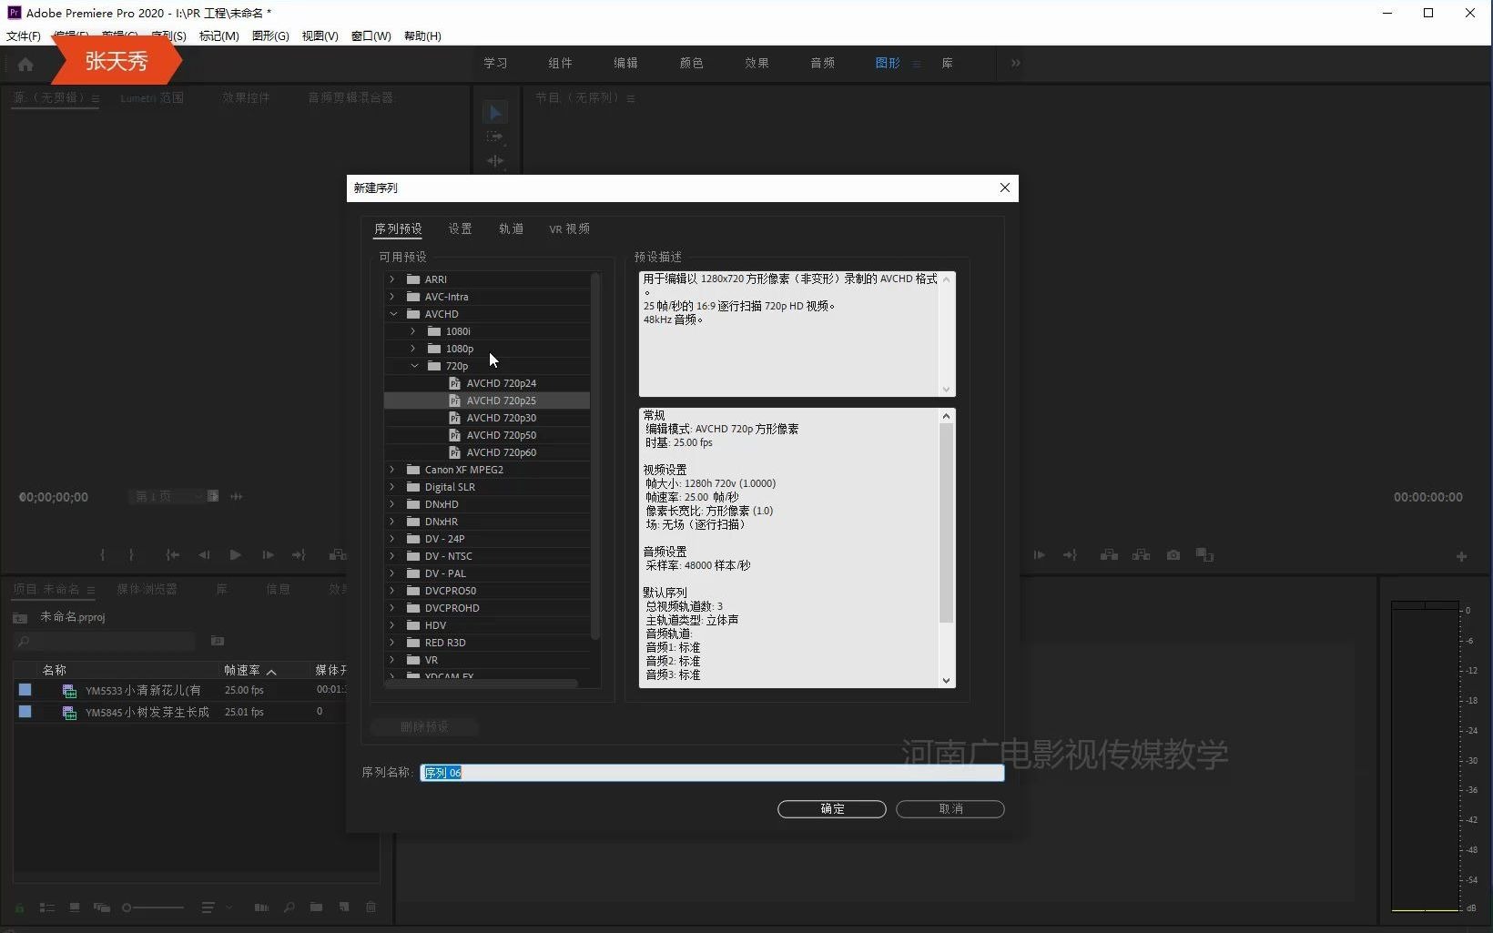Select the Ripple Edit tool
1493x933 pixels.
495,161
